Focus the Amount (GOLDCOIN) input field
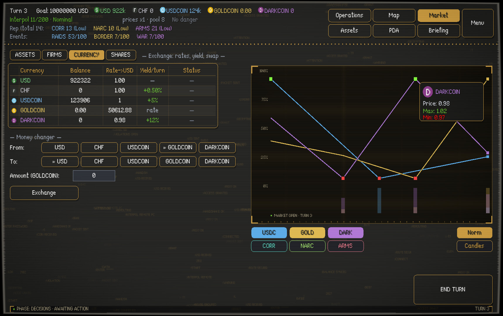Screen dimensions: 503x316 pos(94,176)
